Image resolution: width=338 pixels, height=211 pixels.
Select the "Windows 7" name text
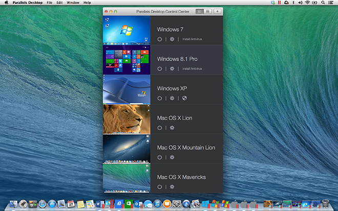point(170,30)
